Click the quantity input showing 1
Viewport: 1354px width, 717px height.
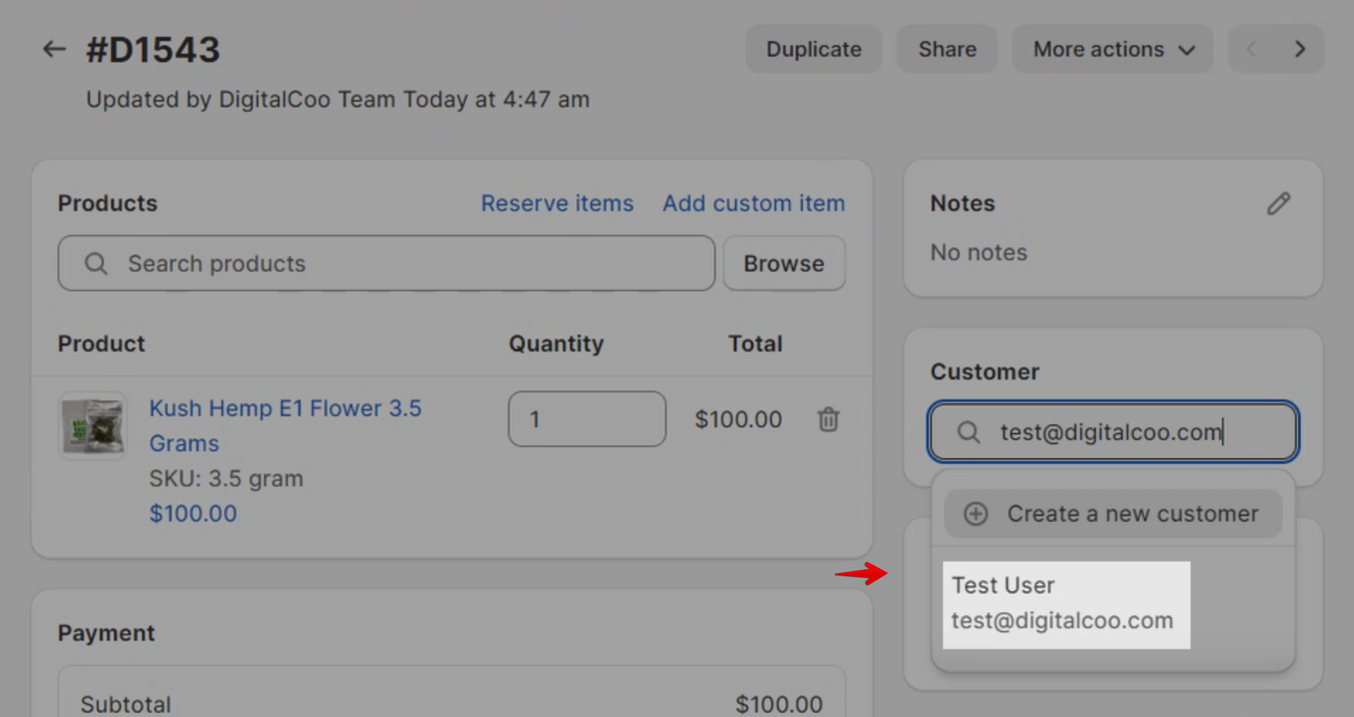pos(586,419)
